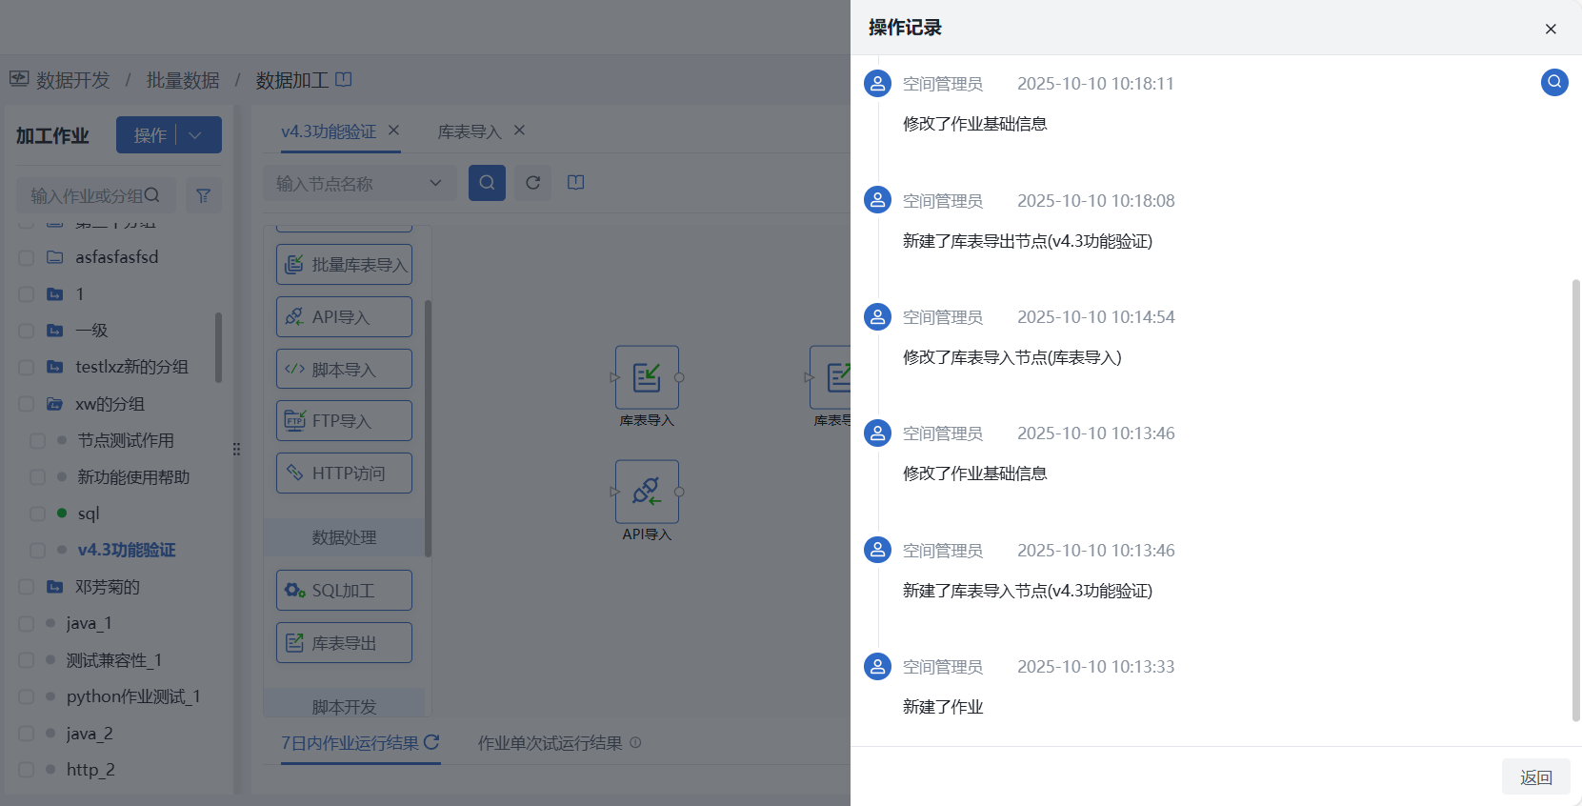This screenshot has height=806, width=1582.
Task: Check the testlxz新的分组 checkbox
Action: (x=27, y=367)
